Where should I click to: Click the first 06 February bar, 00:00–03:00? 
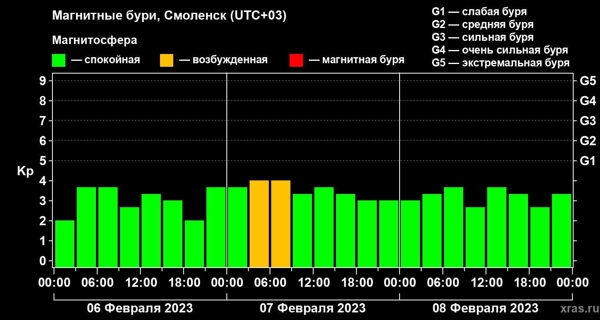click(x=65, y=244)
